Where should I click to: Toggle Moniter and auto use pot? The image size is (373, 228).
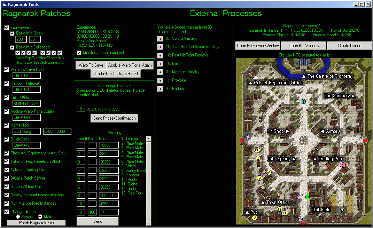pyautogui.click(x=79, y=53)
